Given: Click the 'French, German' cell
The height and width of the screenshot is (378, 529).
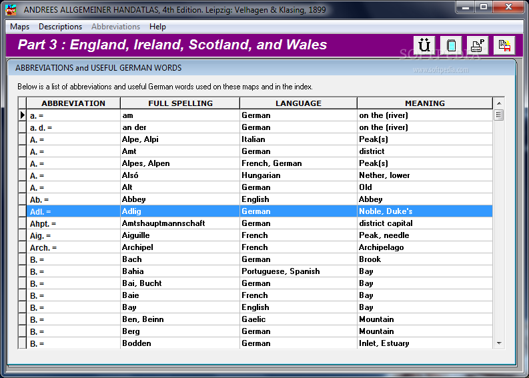Looking at the screenshot, I should [x=298, y=163].
